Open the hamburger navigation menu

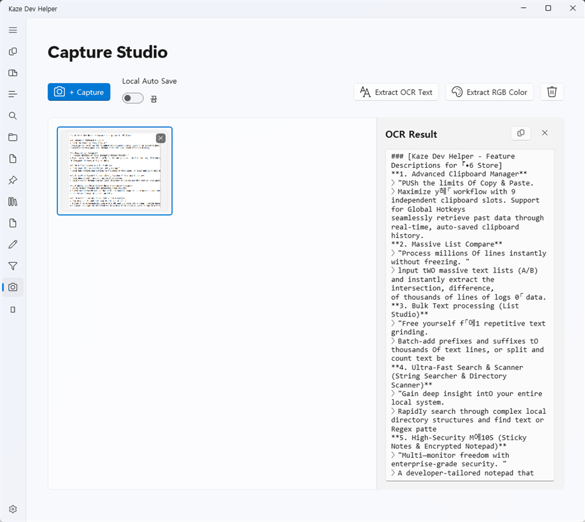(13, 30)
